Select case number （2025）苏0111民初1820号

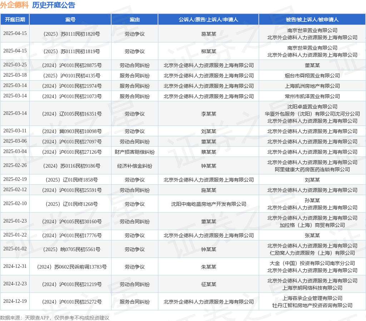pyautogui.click(x=70, y=34)
